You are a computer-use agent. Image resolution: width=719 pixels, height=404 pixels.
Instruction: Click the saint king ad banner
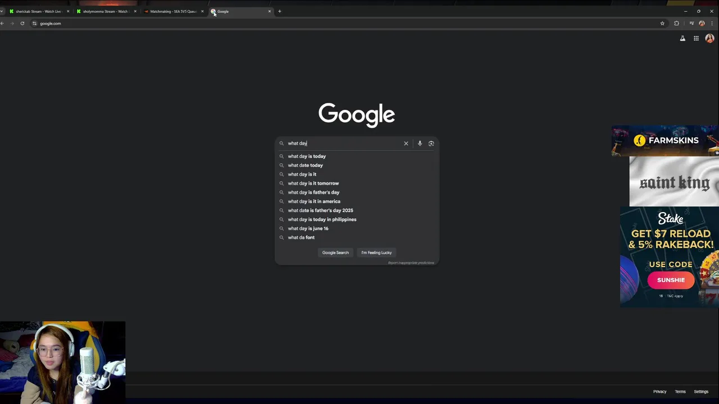click(x=674, y=181)
